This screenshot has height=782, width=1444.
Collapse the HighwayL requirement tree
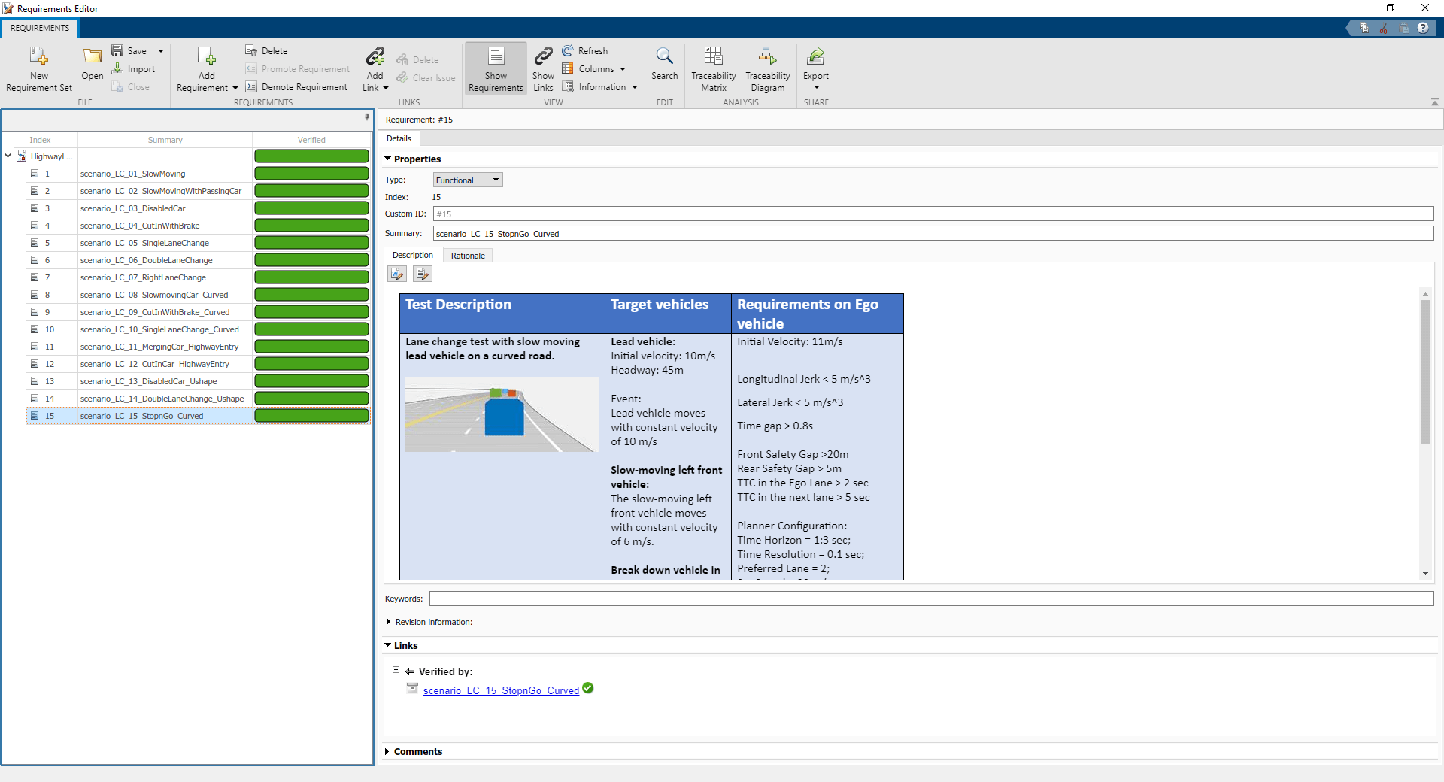(x=8, y=156)
